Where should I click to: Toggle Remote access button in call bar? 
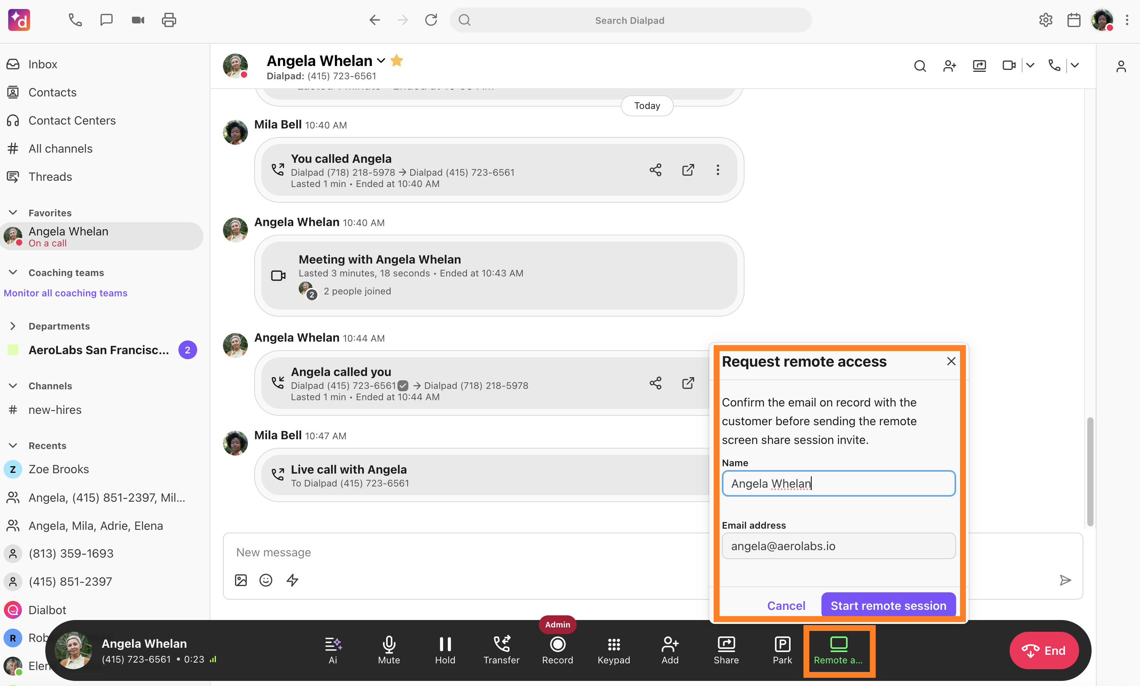pyautogui.click(x=839, y=651)
